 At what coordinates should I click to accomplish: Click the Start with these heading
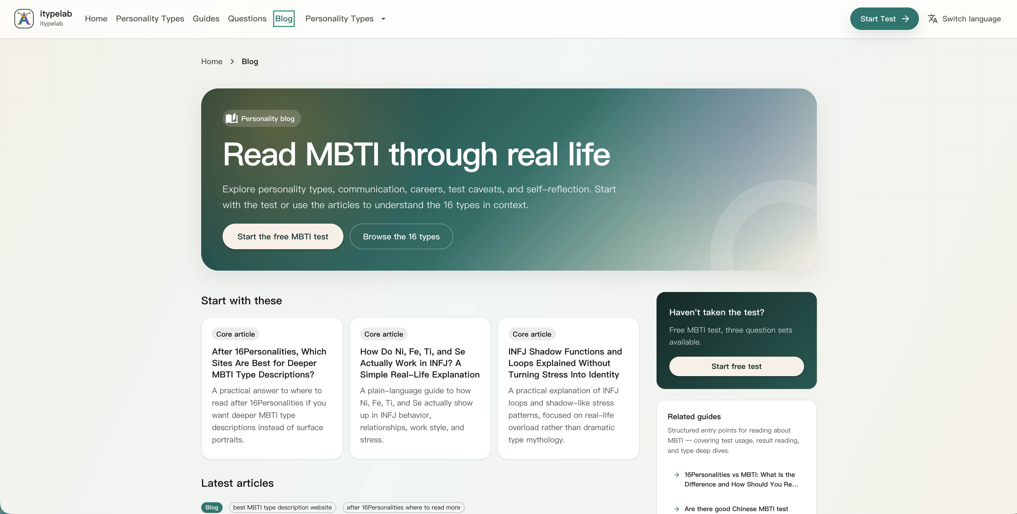click(241, 301)
